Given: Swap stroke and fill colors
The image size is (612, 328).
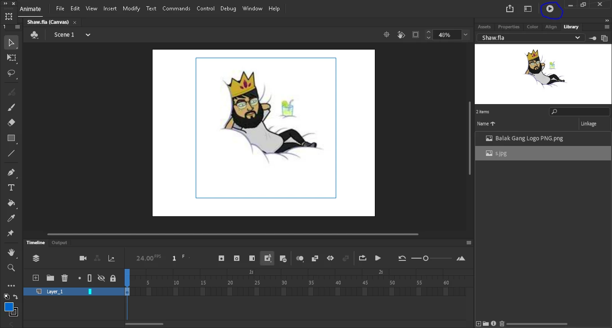Looking at the screenshot, I should tap(15, 297).
